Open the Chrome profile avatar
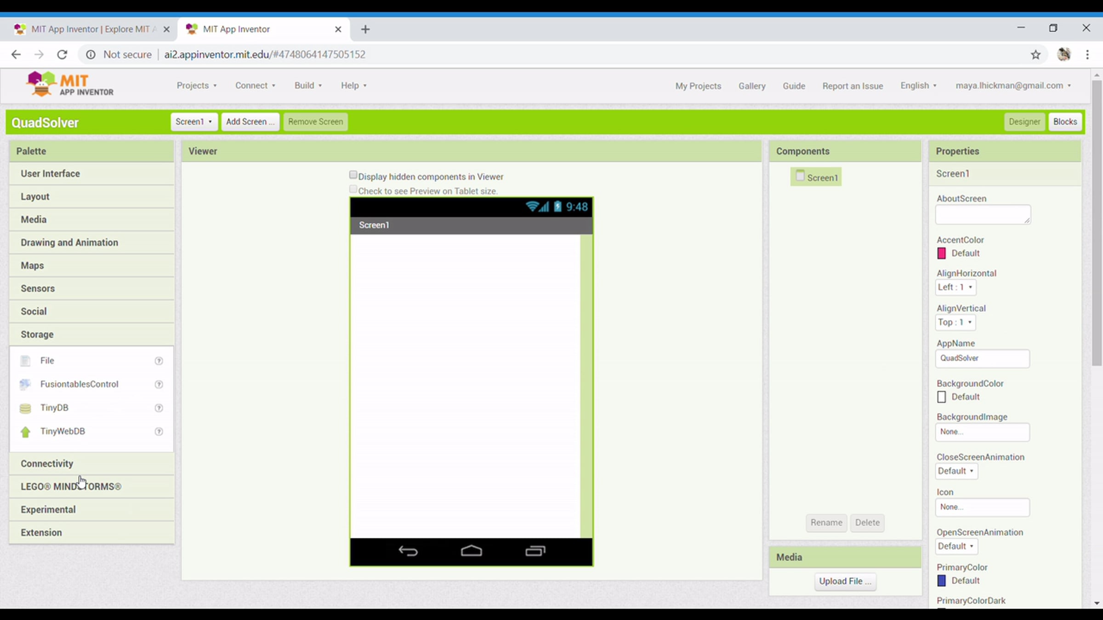 pyautogui.click(x=1063, y=54)
